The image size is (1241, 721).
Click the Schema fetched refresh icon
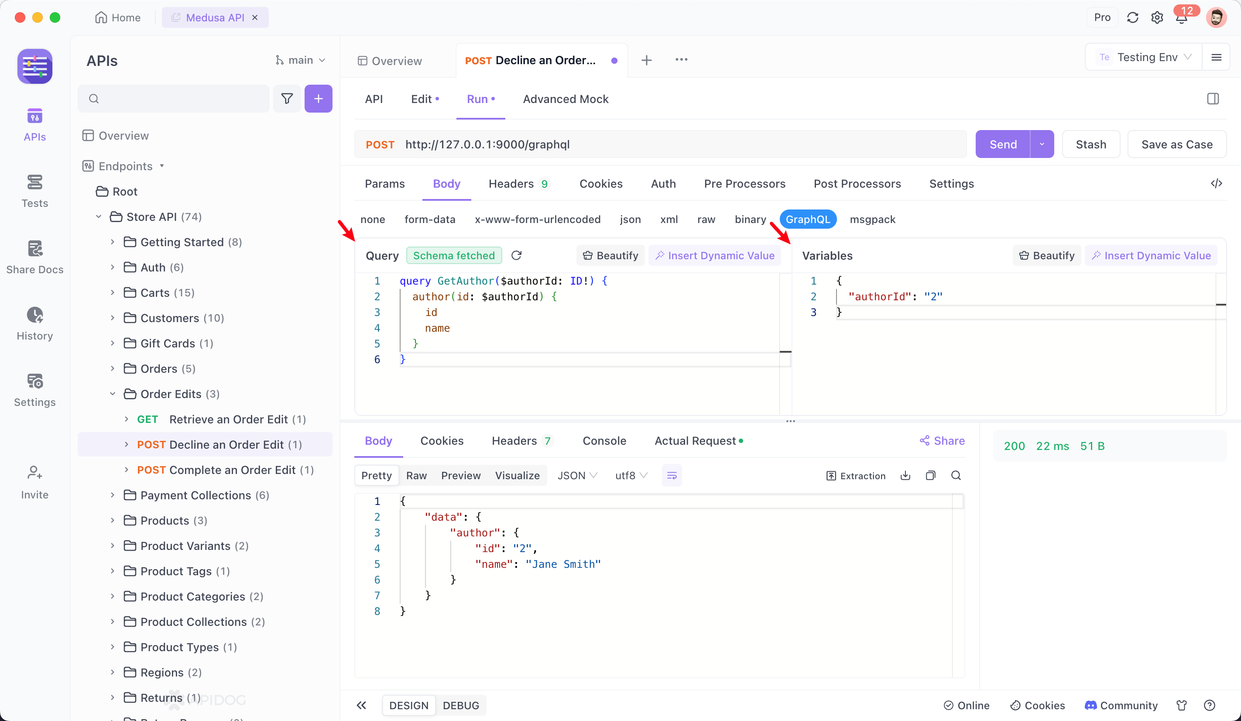point(516,255)
